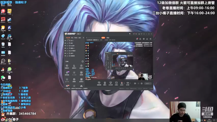
Task: Click the end broadcast button
Action: click(x=148, y=84)
